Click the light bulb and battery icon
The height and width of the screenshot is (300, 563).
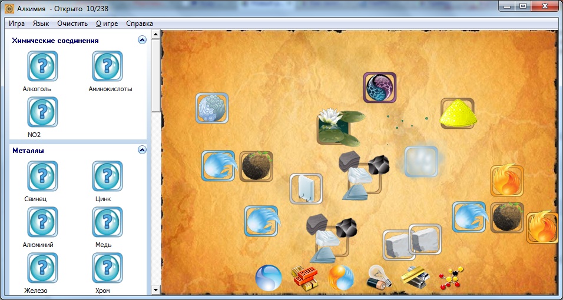point(379,276)
